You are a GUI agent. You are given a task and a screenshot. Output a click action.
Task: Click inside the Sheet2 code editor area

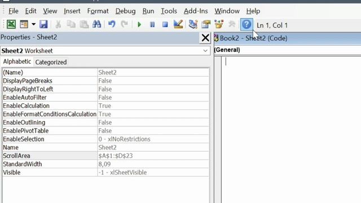click(291, 130)
